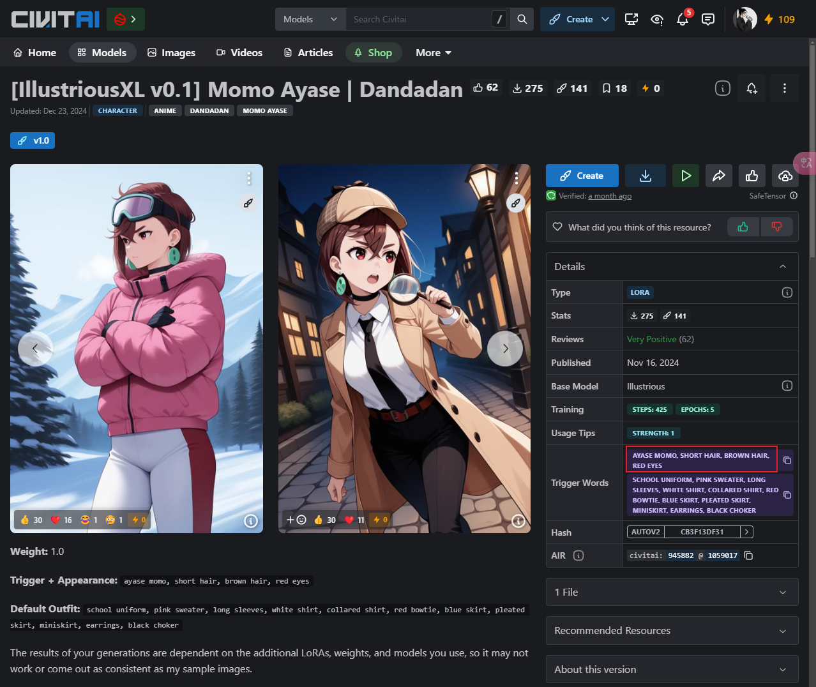
Task: Share the model with arrow icon
Action: 719,176
